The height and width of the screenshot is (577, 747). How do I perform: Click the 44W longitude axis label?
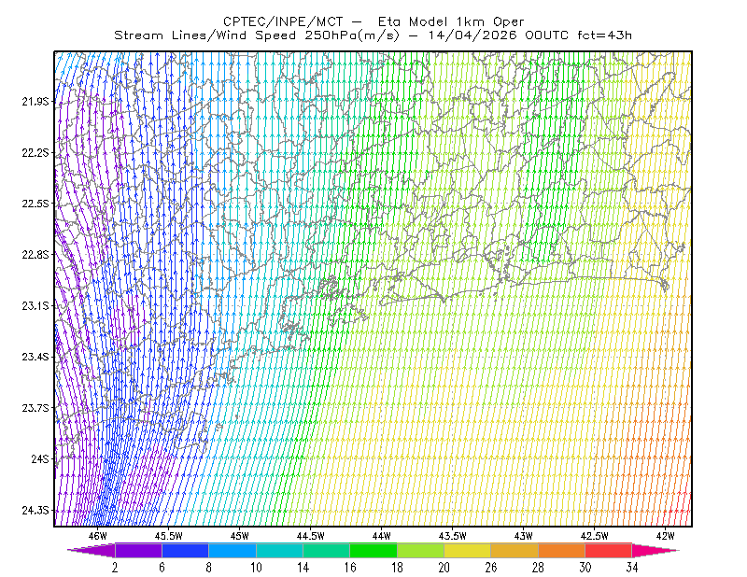click(x=382, y=536)
